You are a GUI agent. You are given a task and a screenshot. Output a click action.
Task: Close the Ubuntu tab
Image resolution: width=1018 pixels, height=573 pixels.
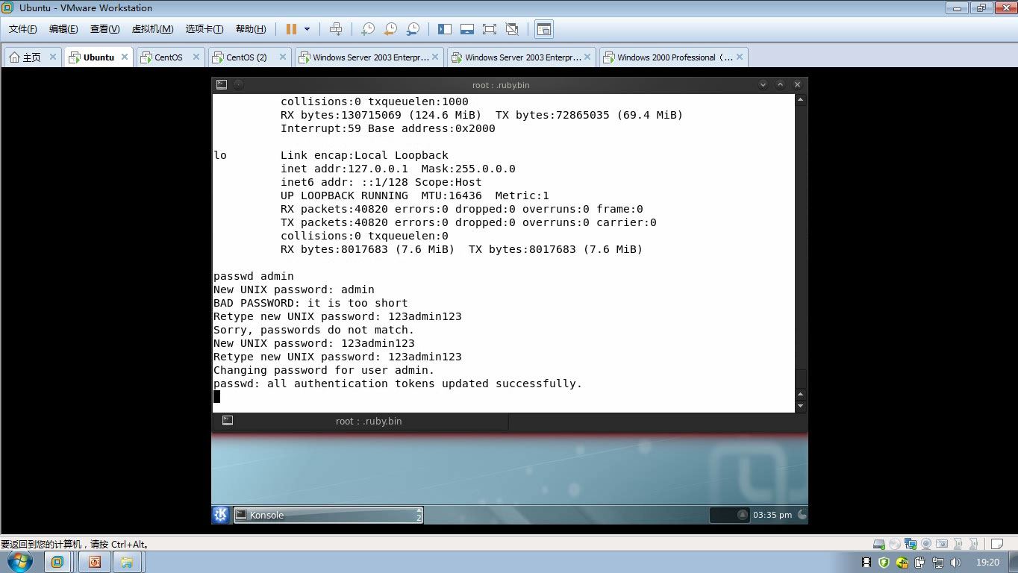click(125, 57)
